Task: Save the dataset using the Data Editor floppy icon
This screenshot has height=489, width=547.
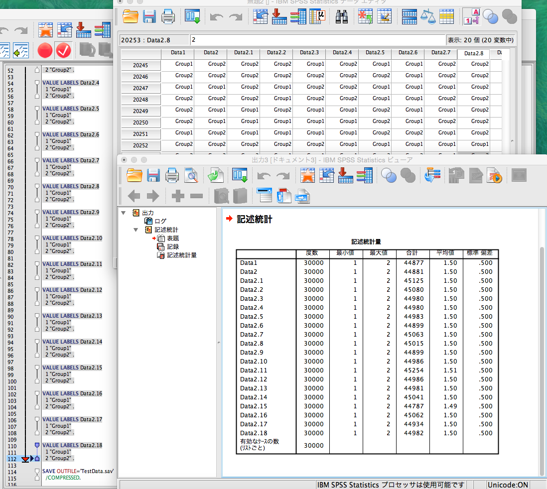Action: coord(149,16)
